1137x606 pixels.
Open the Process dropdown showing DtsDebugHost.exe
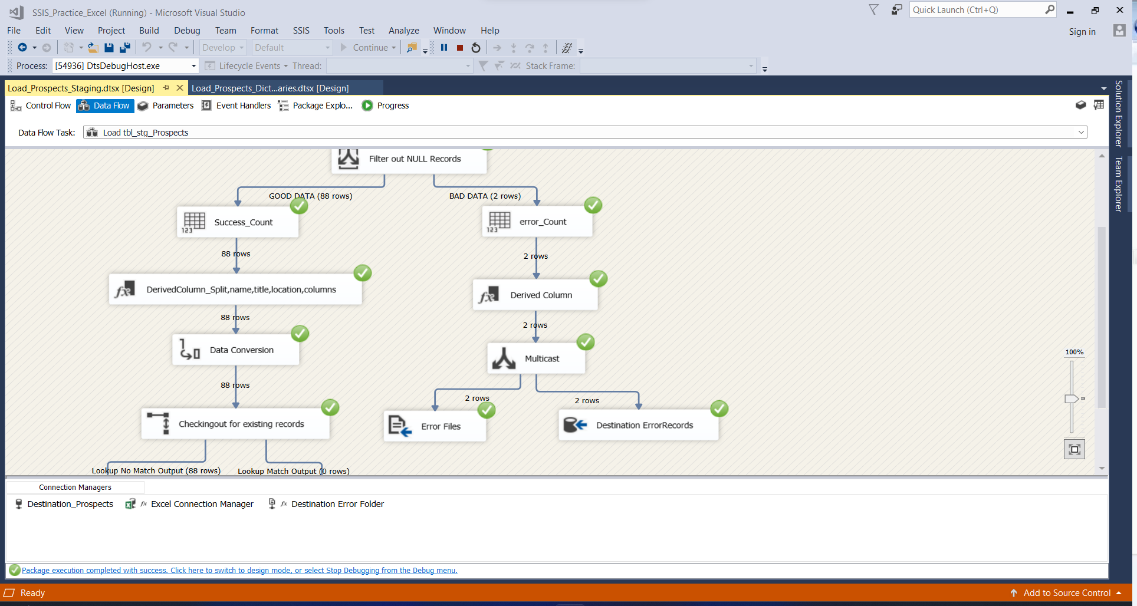point(193,66)
